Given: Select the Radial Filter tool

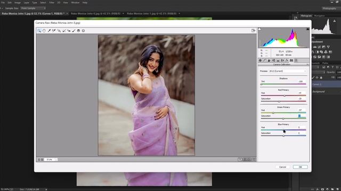Looking at the screenshot, I should tap(83, 31).
